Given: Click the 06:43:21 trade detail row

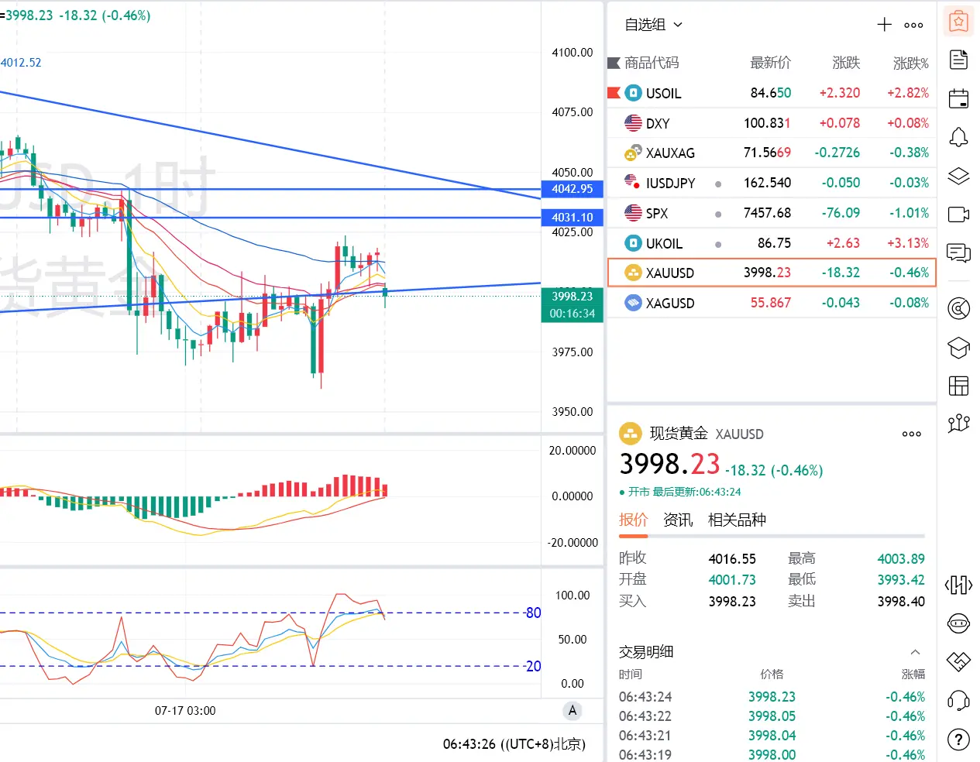Looking at the screenshot, I should point(772,736).
